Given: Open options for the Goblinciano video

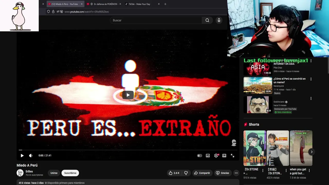Looking at the screenshot, I should pos(311,98).
